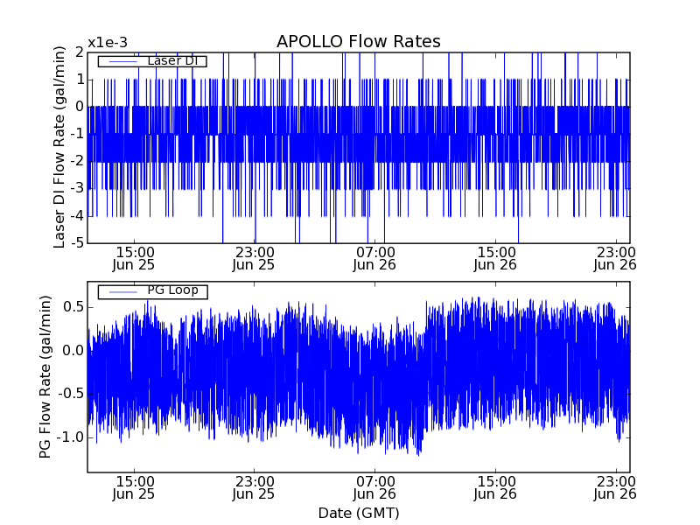The width and height of the screenshot is (700, 525).
Task: Click the -5 y-axis tick on Laser DI plot
Action: click(77, 243)
